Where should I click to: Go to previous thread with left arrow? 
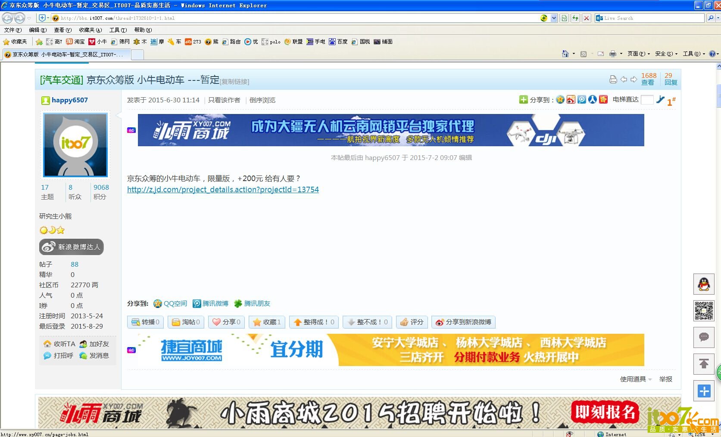624,79
